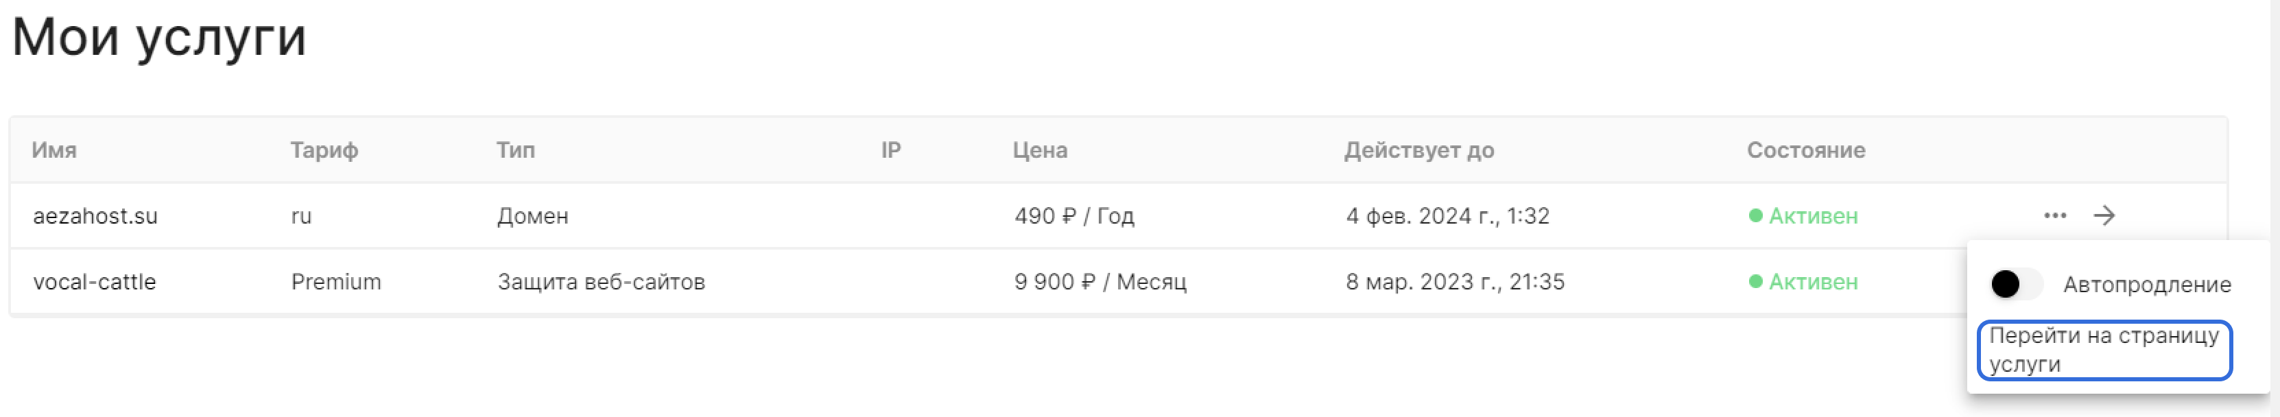Open the aezahost.su service name

tap(95, 216)
